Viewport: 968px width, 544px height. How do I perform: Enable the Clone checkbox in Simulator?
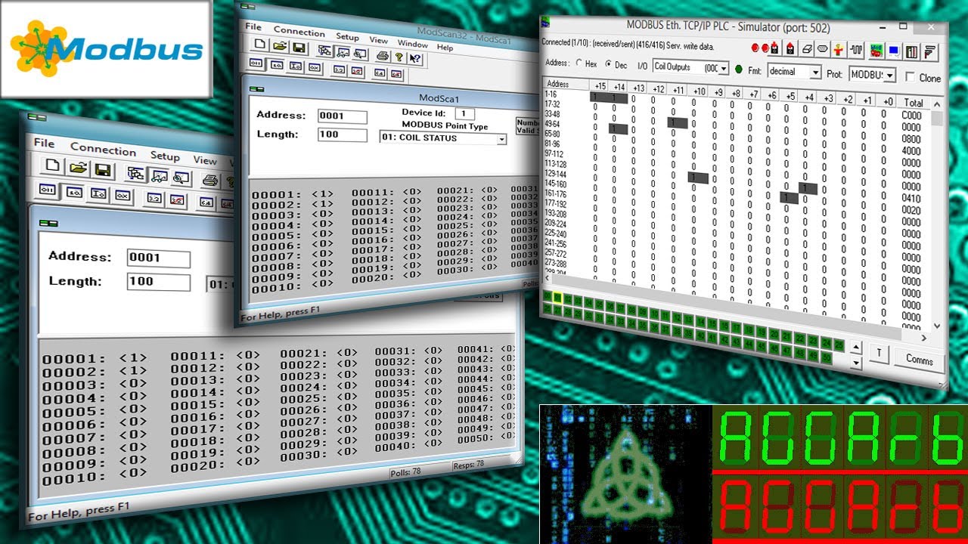(x=911, y=77)
